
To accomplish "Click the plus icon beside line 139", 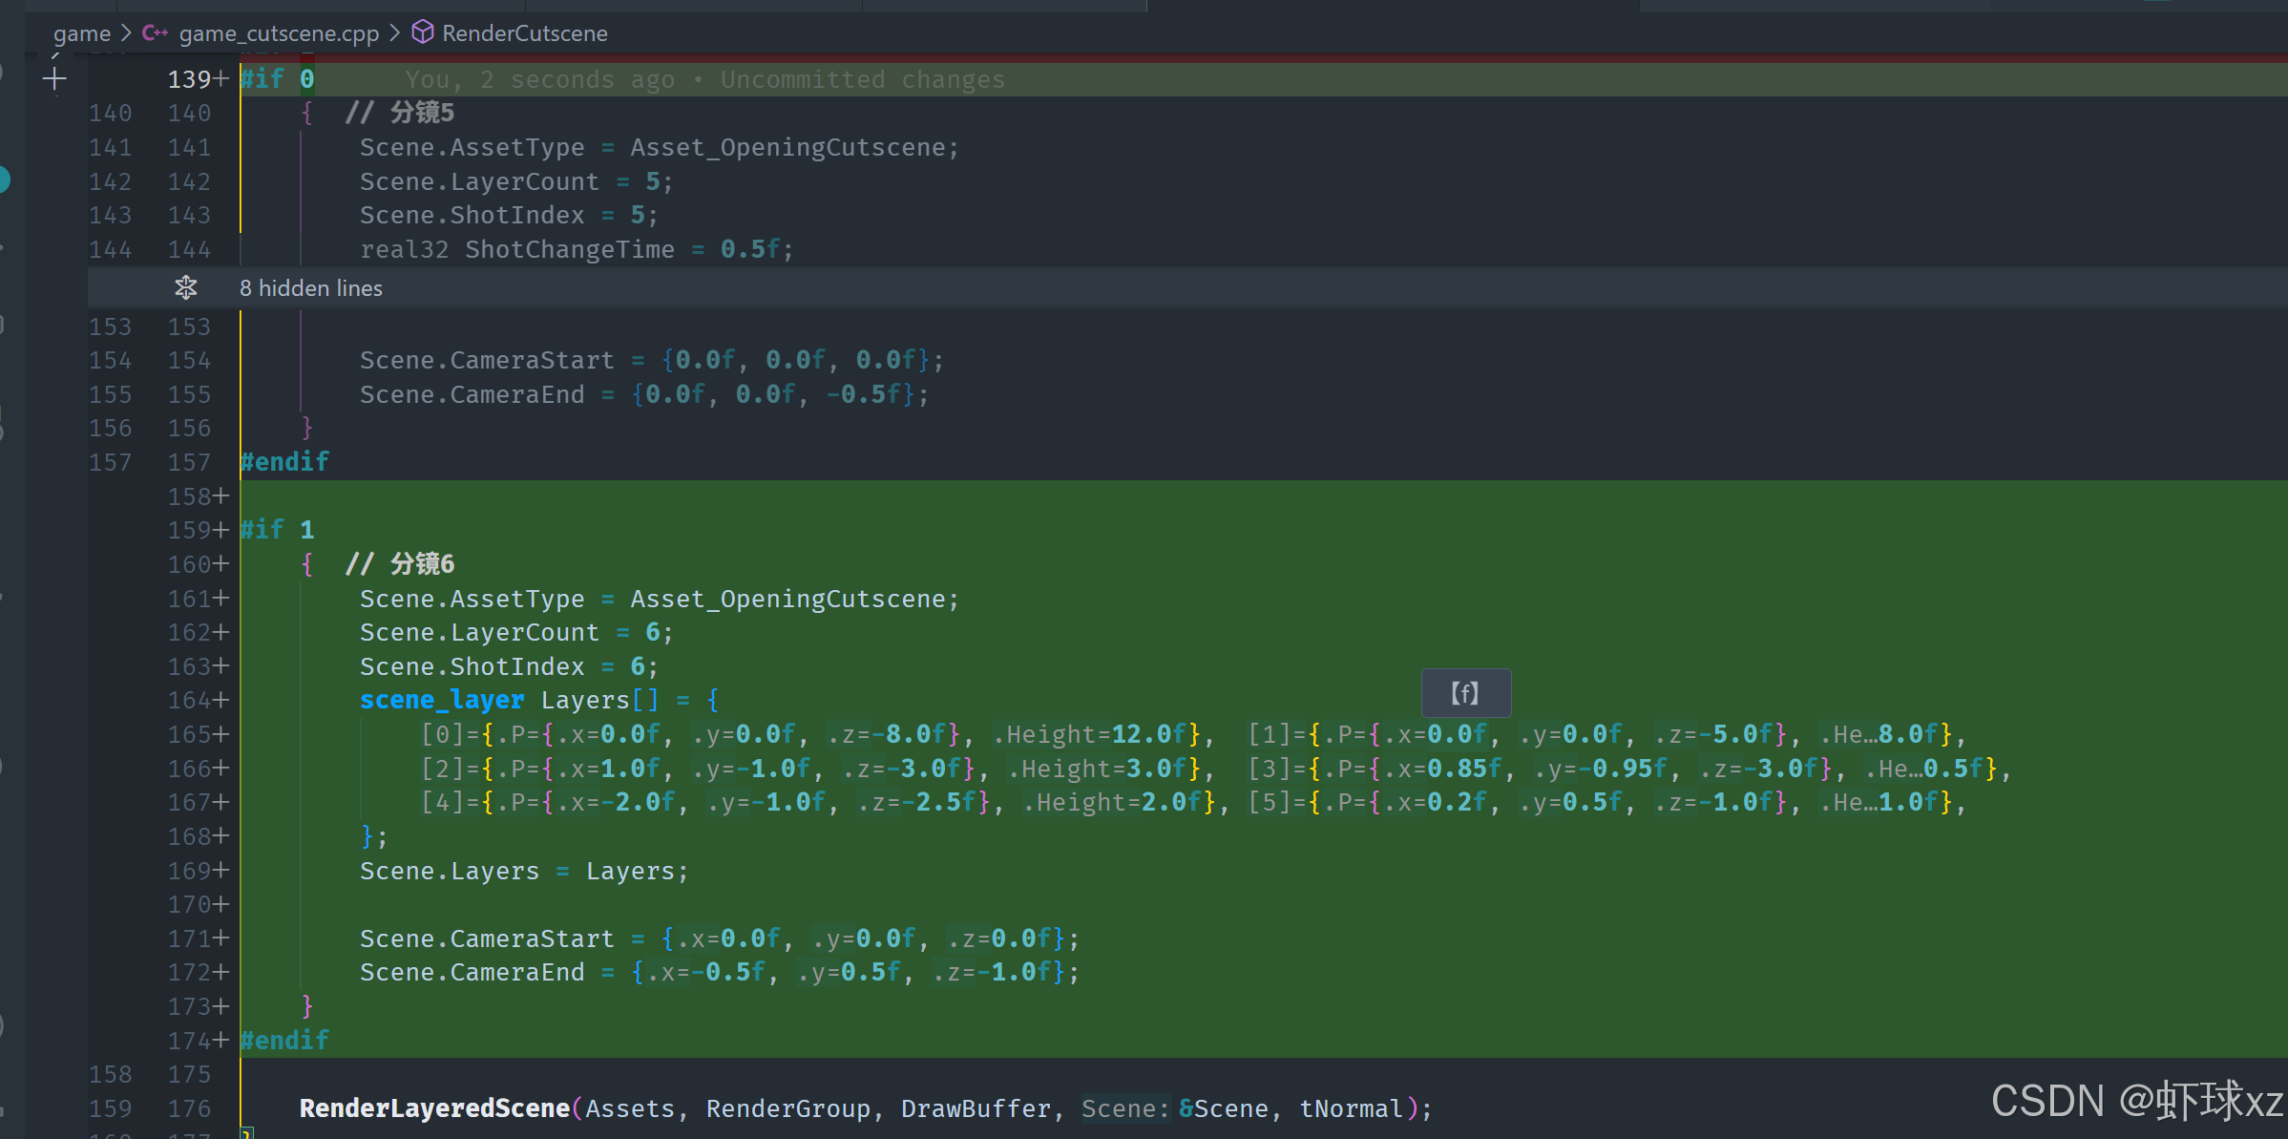I will (x=54, y=79).
